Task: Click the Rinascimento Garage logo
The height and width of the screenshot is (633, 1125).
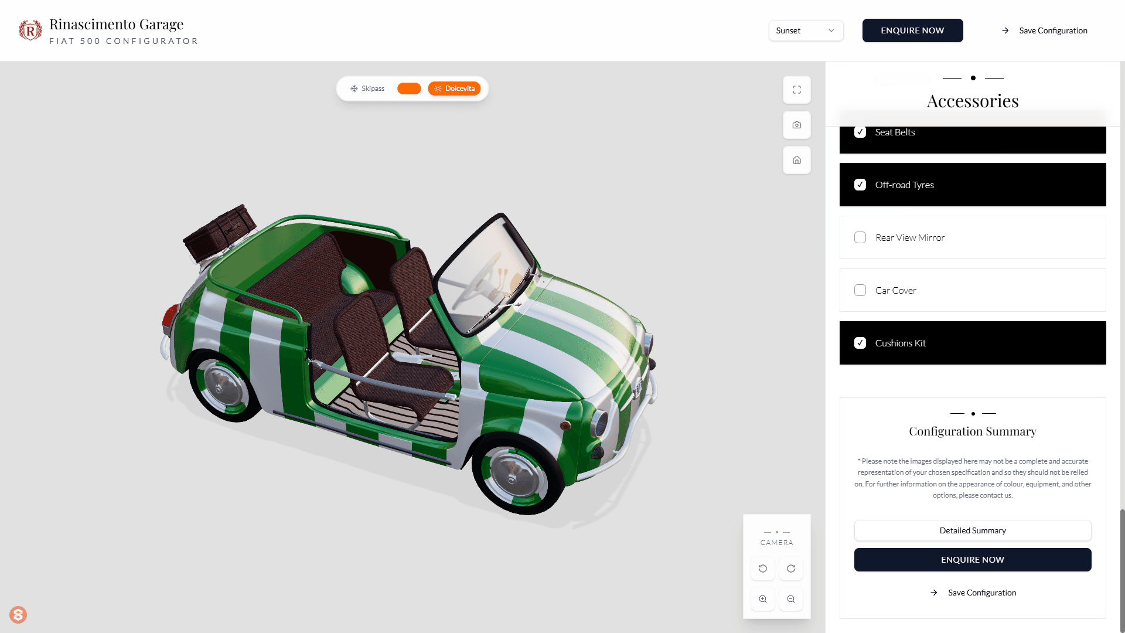Action: pyautogui.click(x=30, y=30)
